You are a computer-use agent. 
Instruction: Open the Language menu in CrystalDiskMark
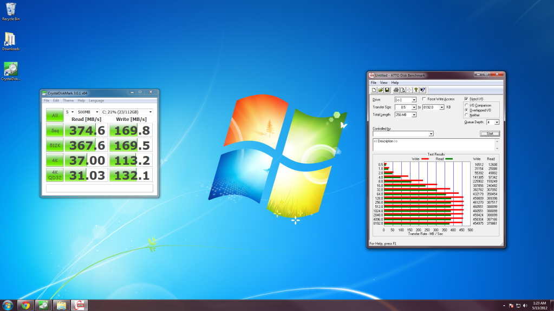point(96,100)
